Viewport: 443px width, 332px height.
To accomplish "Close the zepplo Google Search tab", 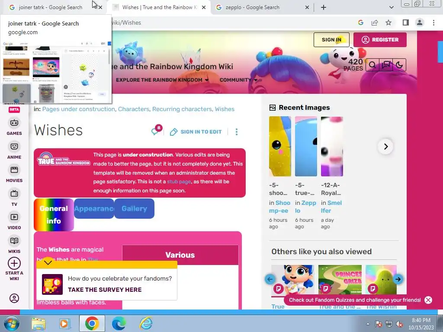I will pyautogui.click(x=307, y=8).
